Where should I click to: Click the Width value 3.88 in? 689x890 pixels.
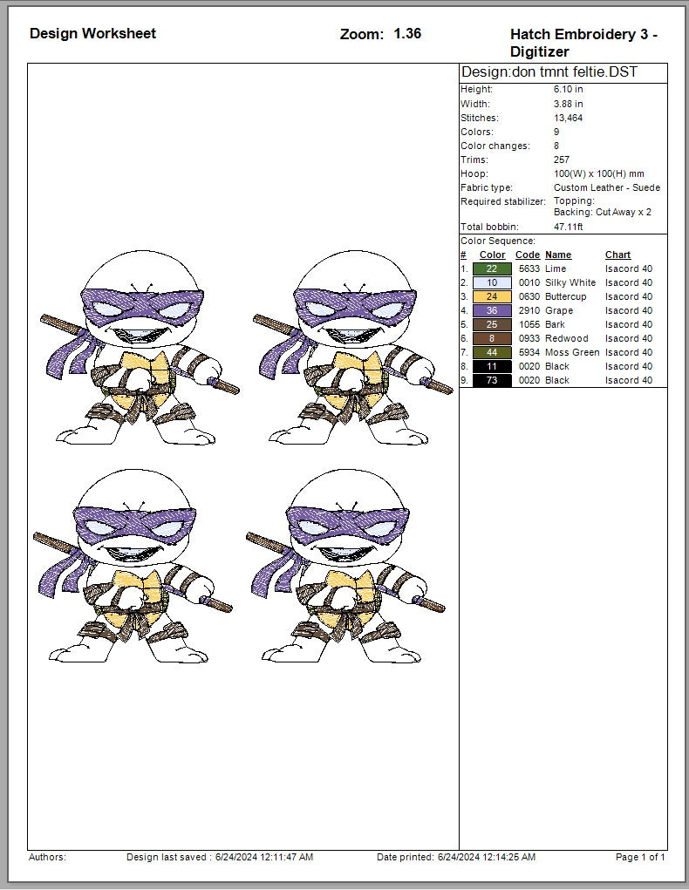pyautogui.click(x=569, y=104)
